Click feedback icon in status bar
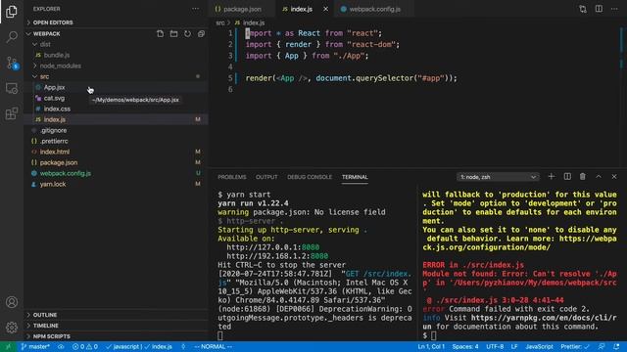 pyautogui.click(x=602, y=346)
